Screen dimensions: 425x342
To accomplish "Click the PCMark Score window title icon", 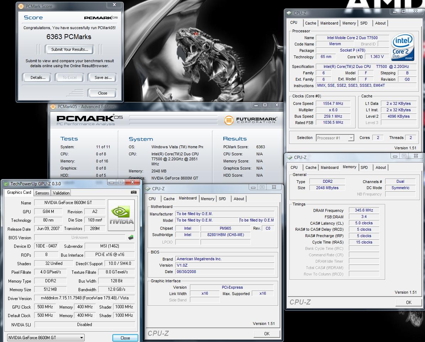I will click(x=21, y=6).
